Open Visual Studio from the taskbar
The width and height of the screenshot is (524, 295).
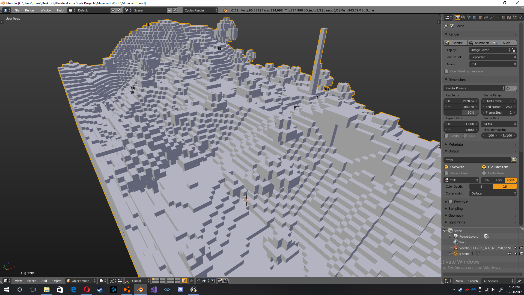tap(154, 290)
